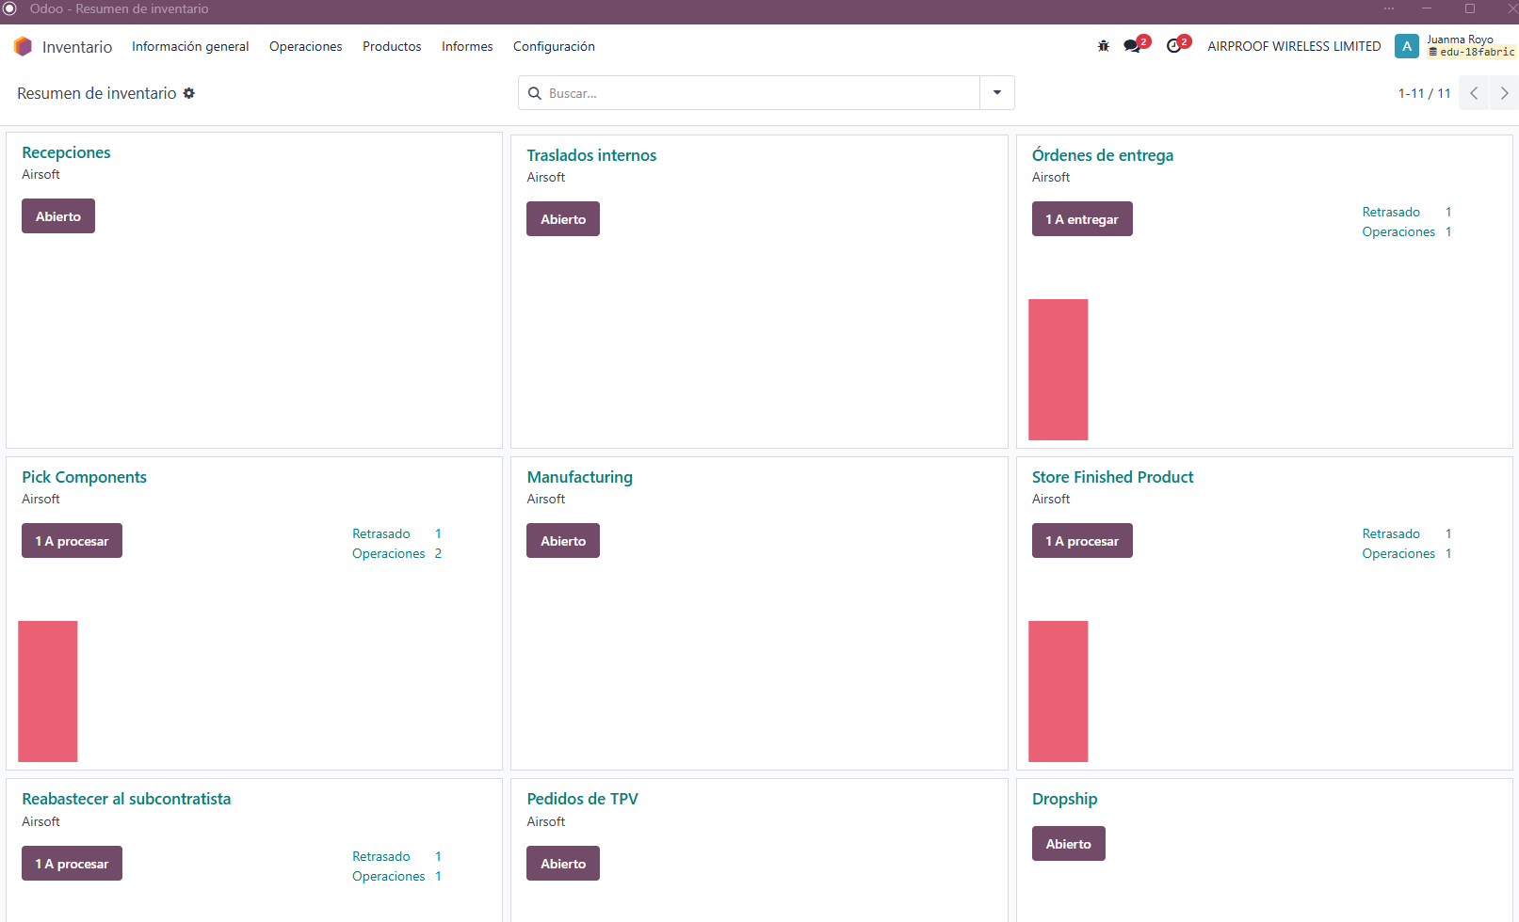
Task: Open the Configuración menu
Action: [x=554, y=46]
